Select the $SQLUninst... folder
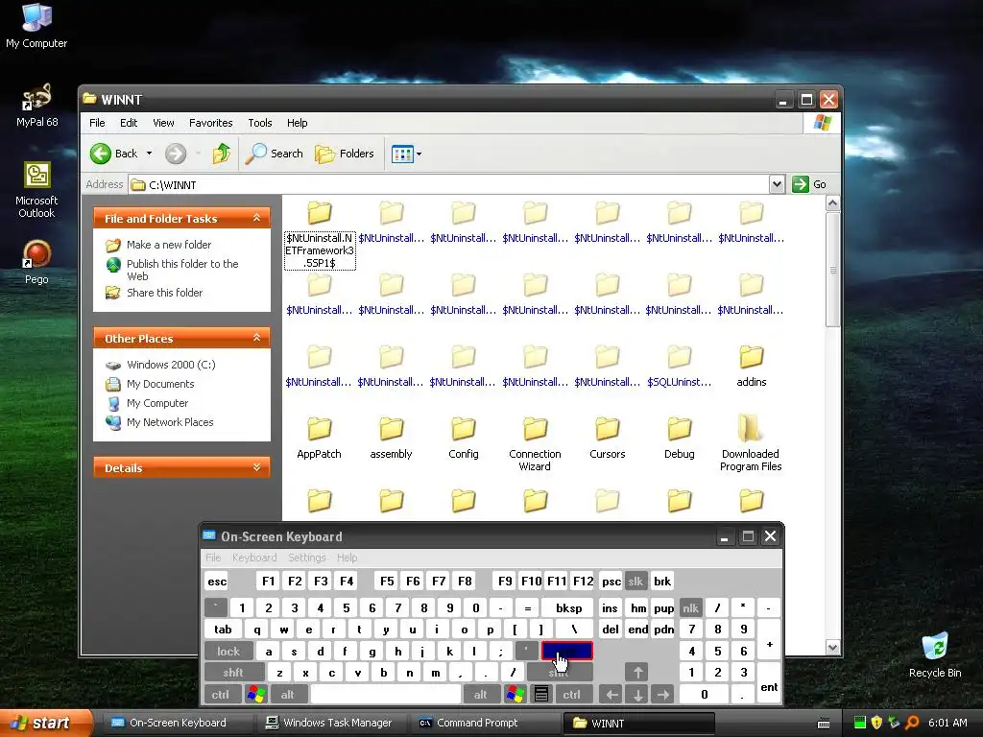Image resolution: width=983 pixels, height=737 pixels. point(679,367)
